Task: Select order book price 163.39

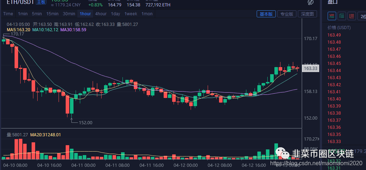Action: [x=334, y=106]
